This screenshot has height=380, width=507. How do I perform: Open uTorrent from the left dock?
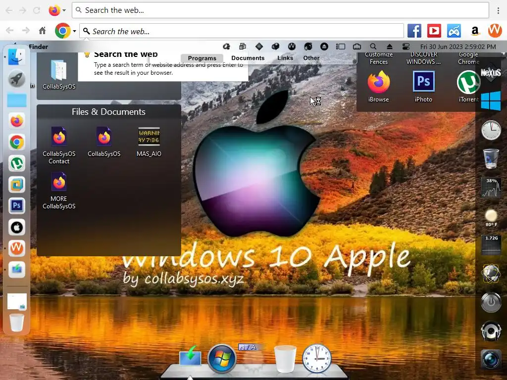16,163
